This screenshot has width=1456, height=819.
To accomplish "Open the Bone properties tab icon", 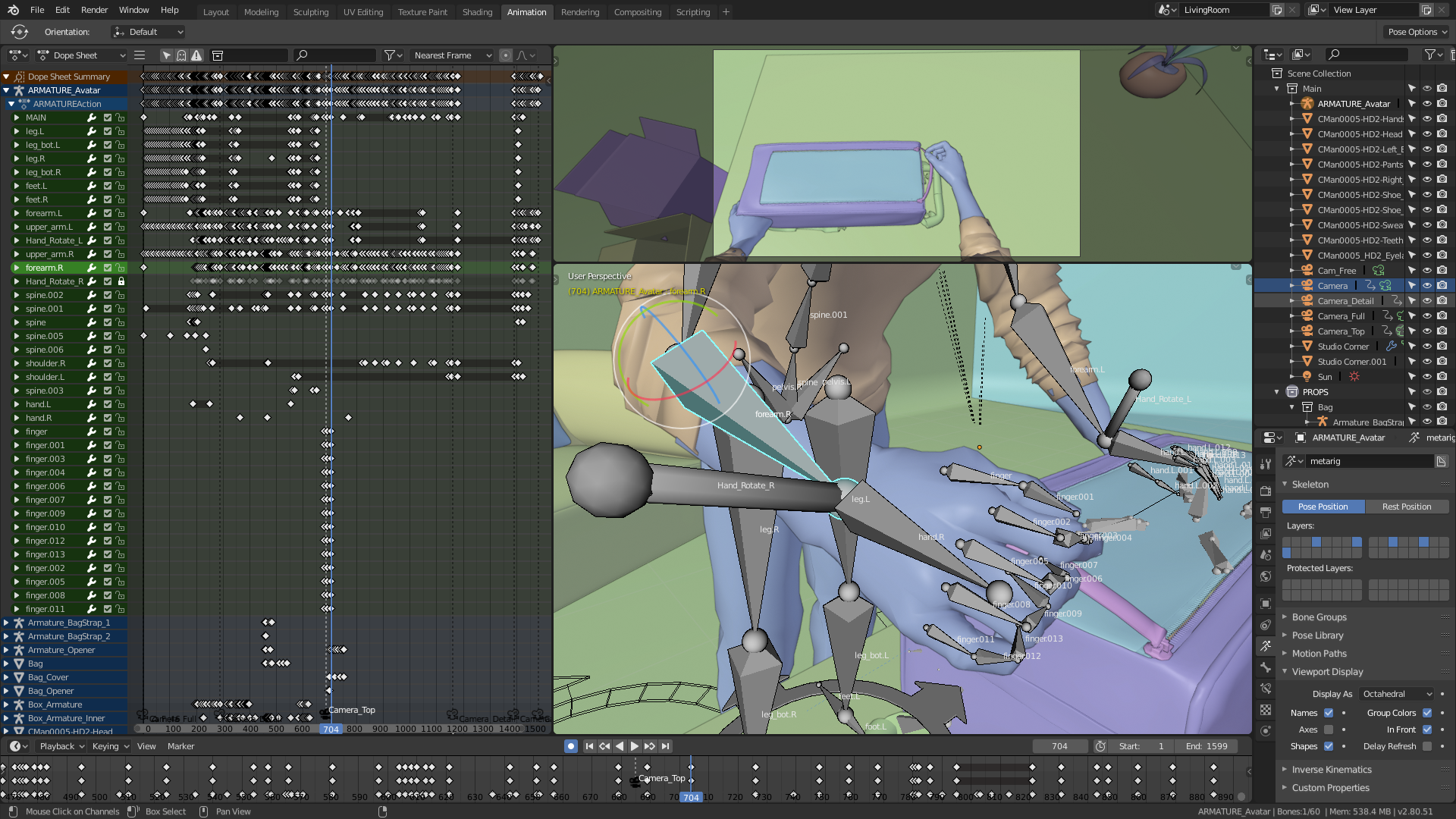I will pos(1266,667).
